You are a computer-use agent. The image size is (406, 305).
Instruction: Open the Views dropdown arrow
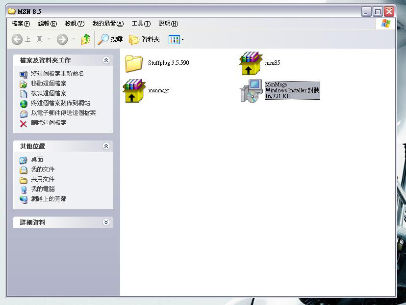[x=182, y=40]
